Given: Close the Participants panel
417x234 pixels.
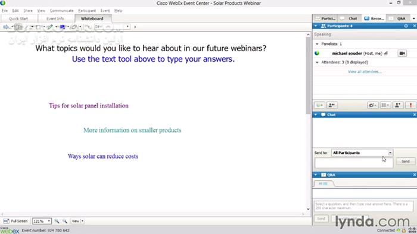Looking at the screenshot, I should point(415,26).
